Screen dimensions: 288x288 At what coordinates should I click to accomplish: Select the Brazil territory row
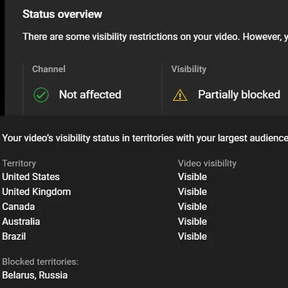pos(144,237)
